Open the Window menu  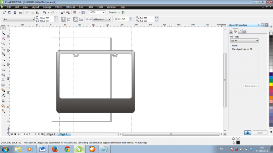[x=111, y=7]
